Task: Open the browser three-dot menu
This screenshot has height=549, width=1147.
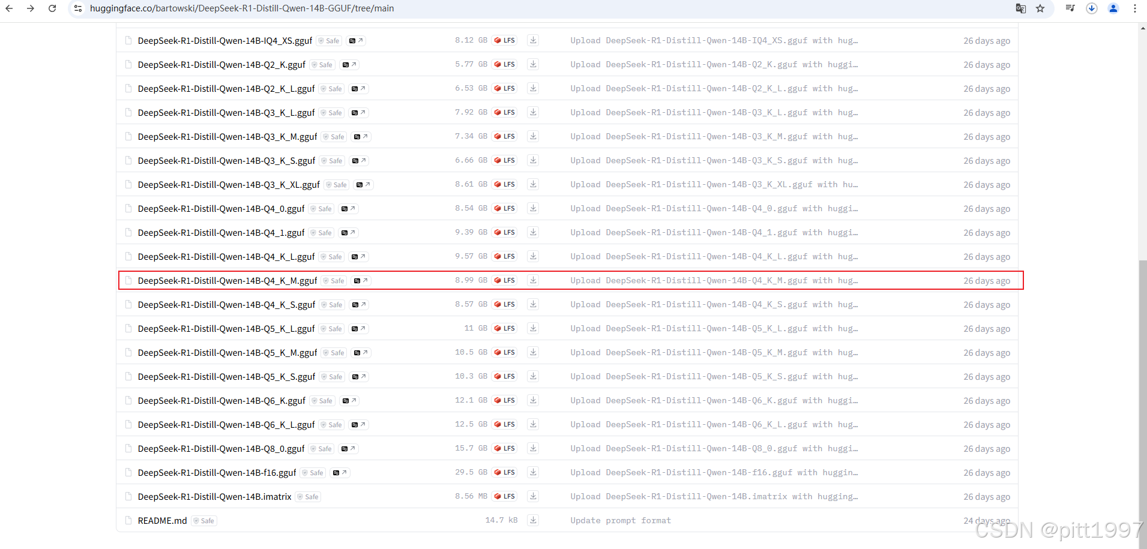Action: (1135, 8)
